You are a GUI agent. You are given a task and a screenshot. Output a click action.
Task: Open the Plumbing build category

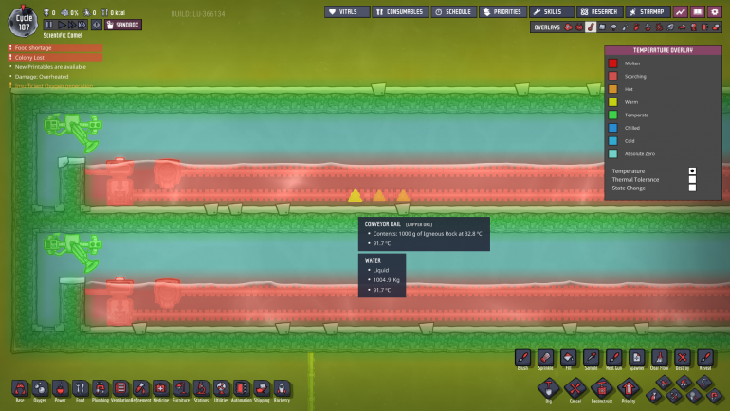100,388
